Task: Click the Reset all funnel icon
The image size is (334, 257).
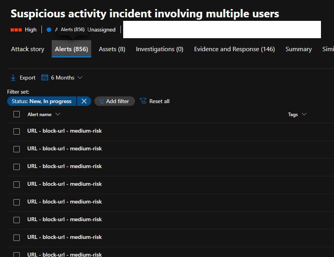Action: click(x=143, y=101)
